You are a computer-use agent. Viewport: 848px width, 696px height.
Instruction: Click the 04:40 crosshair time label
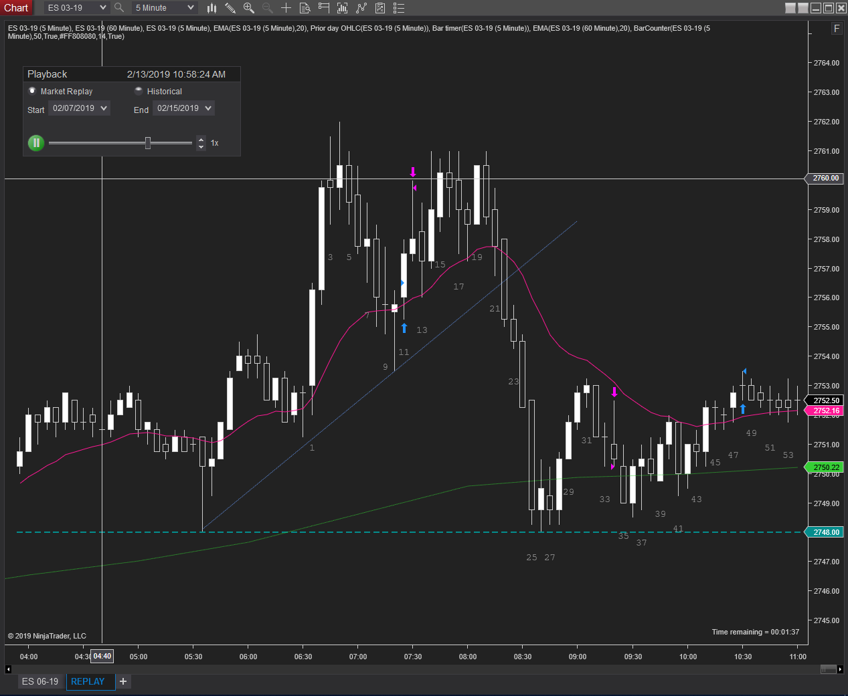(x=102, y=657)
